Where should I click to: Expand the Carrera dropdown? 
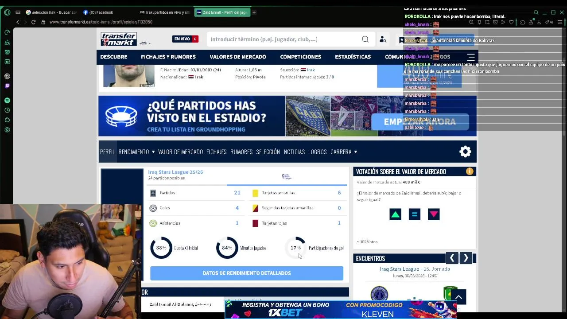click(344, 152)
